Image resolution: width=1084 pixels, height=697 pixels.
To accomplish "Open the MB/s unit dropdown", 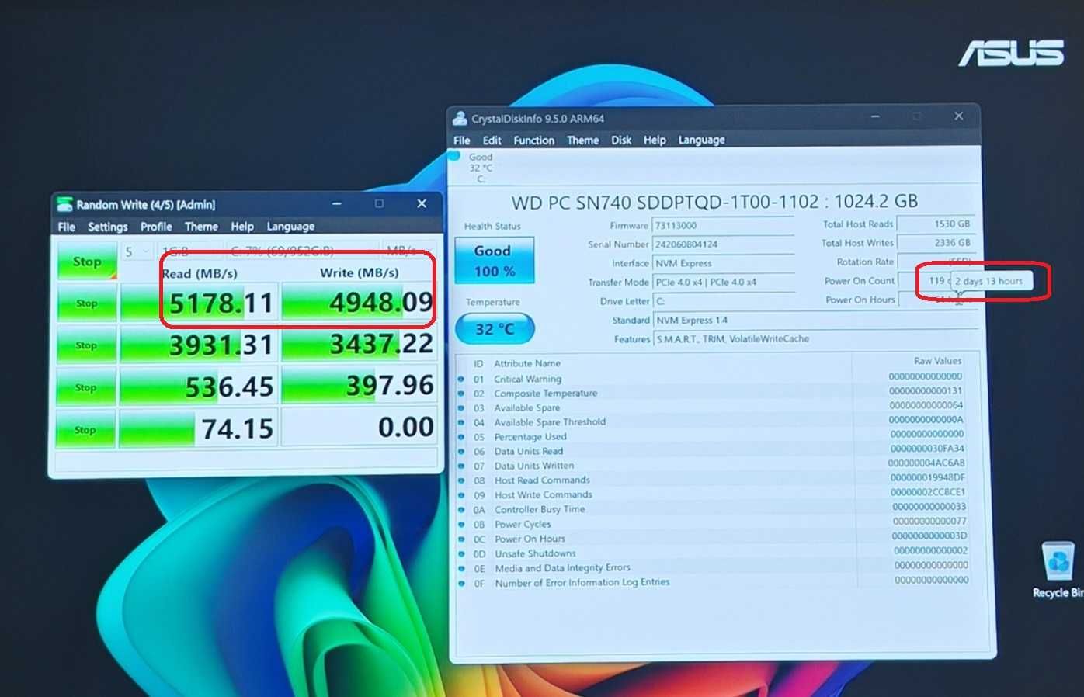I will 408,251.
